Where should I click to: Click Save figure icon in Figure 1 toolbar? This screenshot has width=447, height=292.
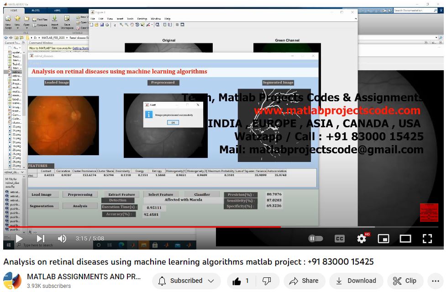click(x=102, y=25)
